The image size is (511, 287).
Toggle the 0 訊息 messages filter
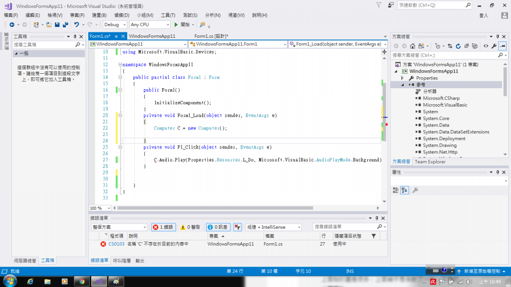[218, 227]
